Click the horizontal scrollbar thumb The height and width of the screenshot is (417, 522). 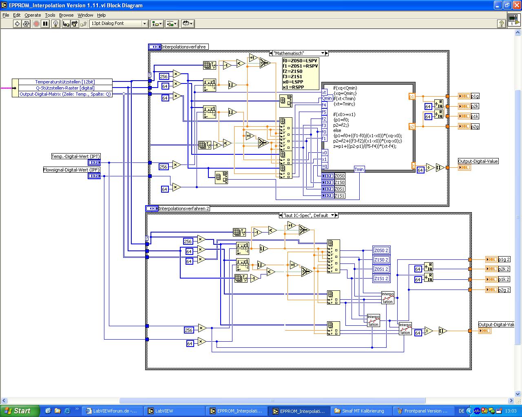tap(272, 401)
